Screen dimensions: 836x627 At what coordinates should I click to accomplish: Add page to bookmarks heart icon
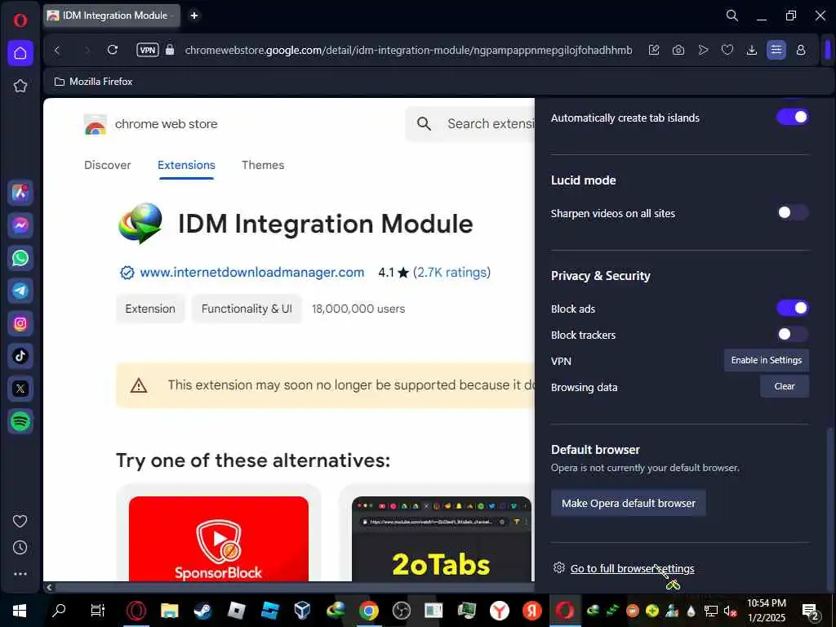727,50
